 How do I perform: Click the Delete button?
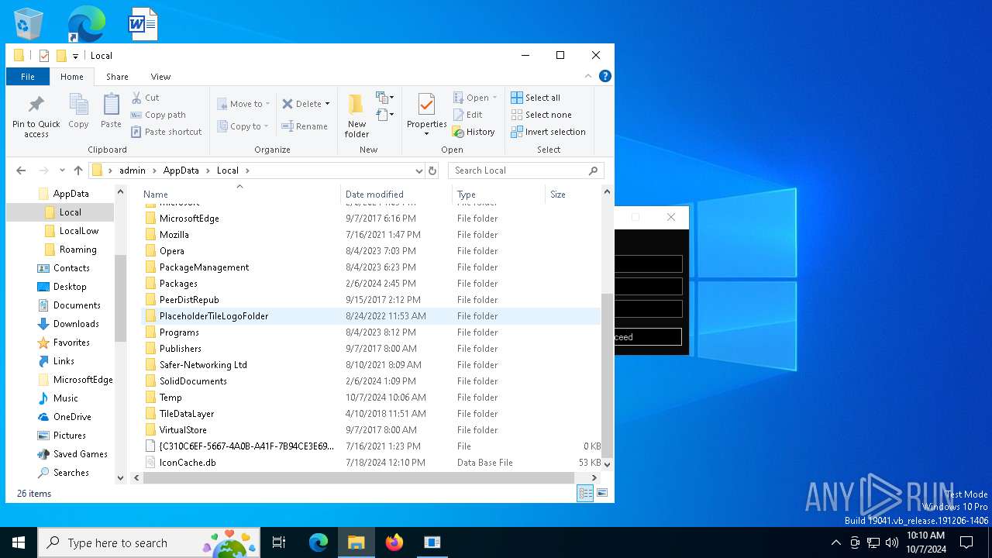[302, 104]
